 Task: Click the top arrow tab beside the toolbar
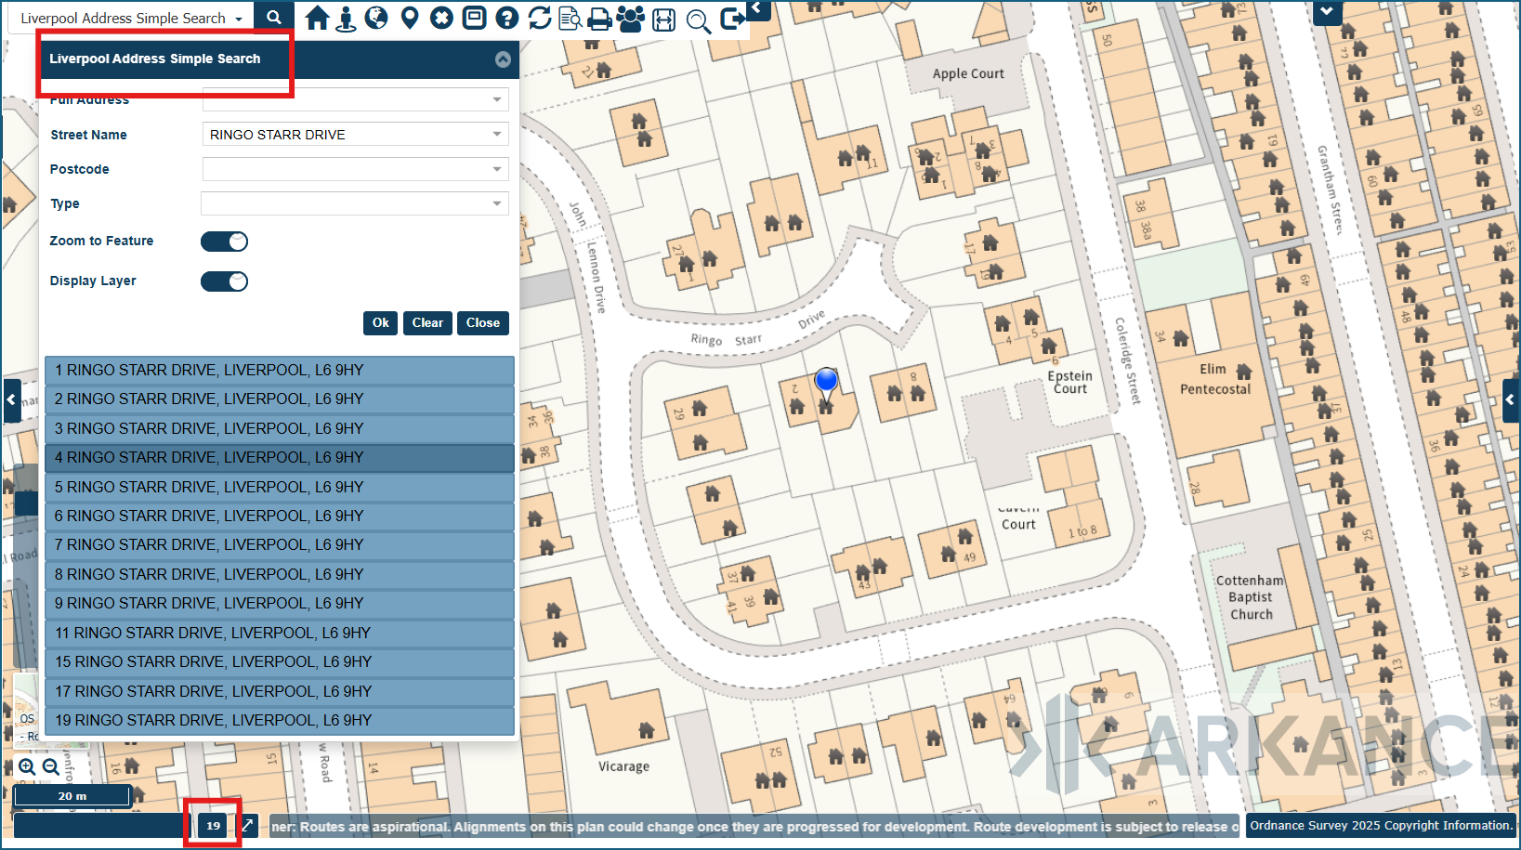coord(757,9)
